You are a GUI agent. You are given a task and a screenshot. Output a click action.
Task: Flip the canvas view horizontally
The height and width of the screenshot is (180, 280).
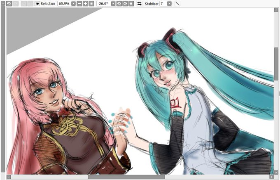pyautogui.click(x=140, y=4)
